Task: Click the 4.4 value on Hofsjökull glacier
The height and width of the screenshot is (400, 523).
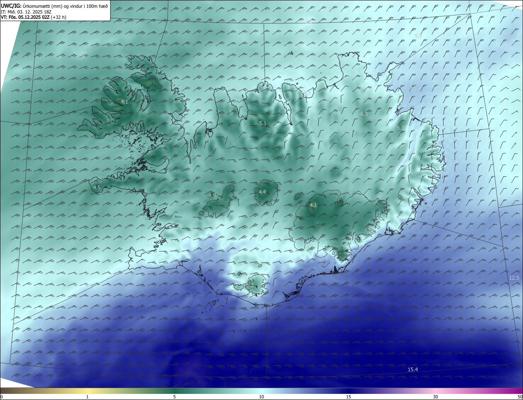Action: point(262,192)
